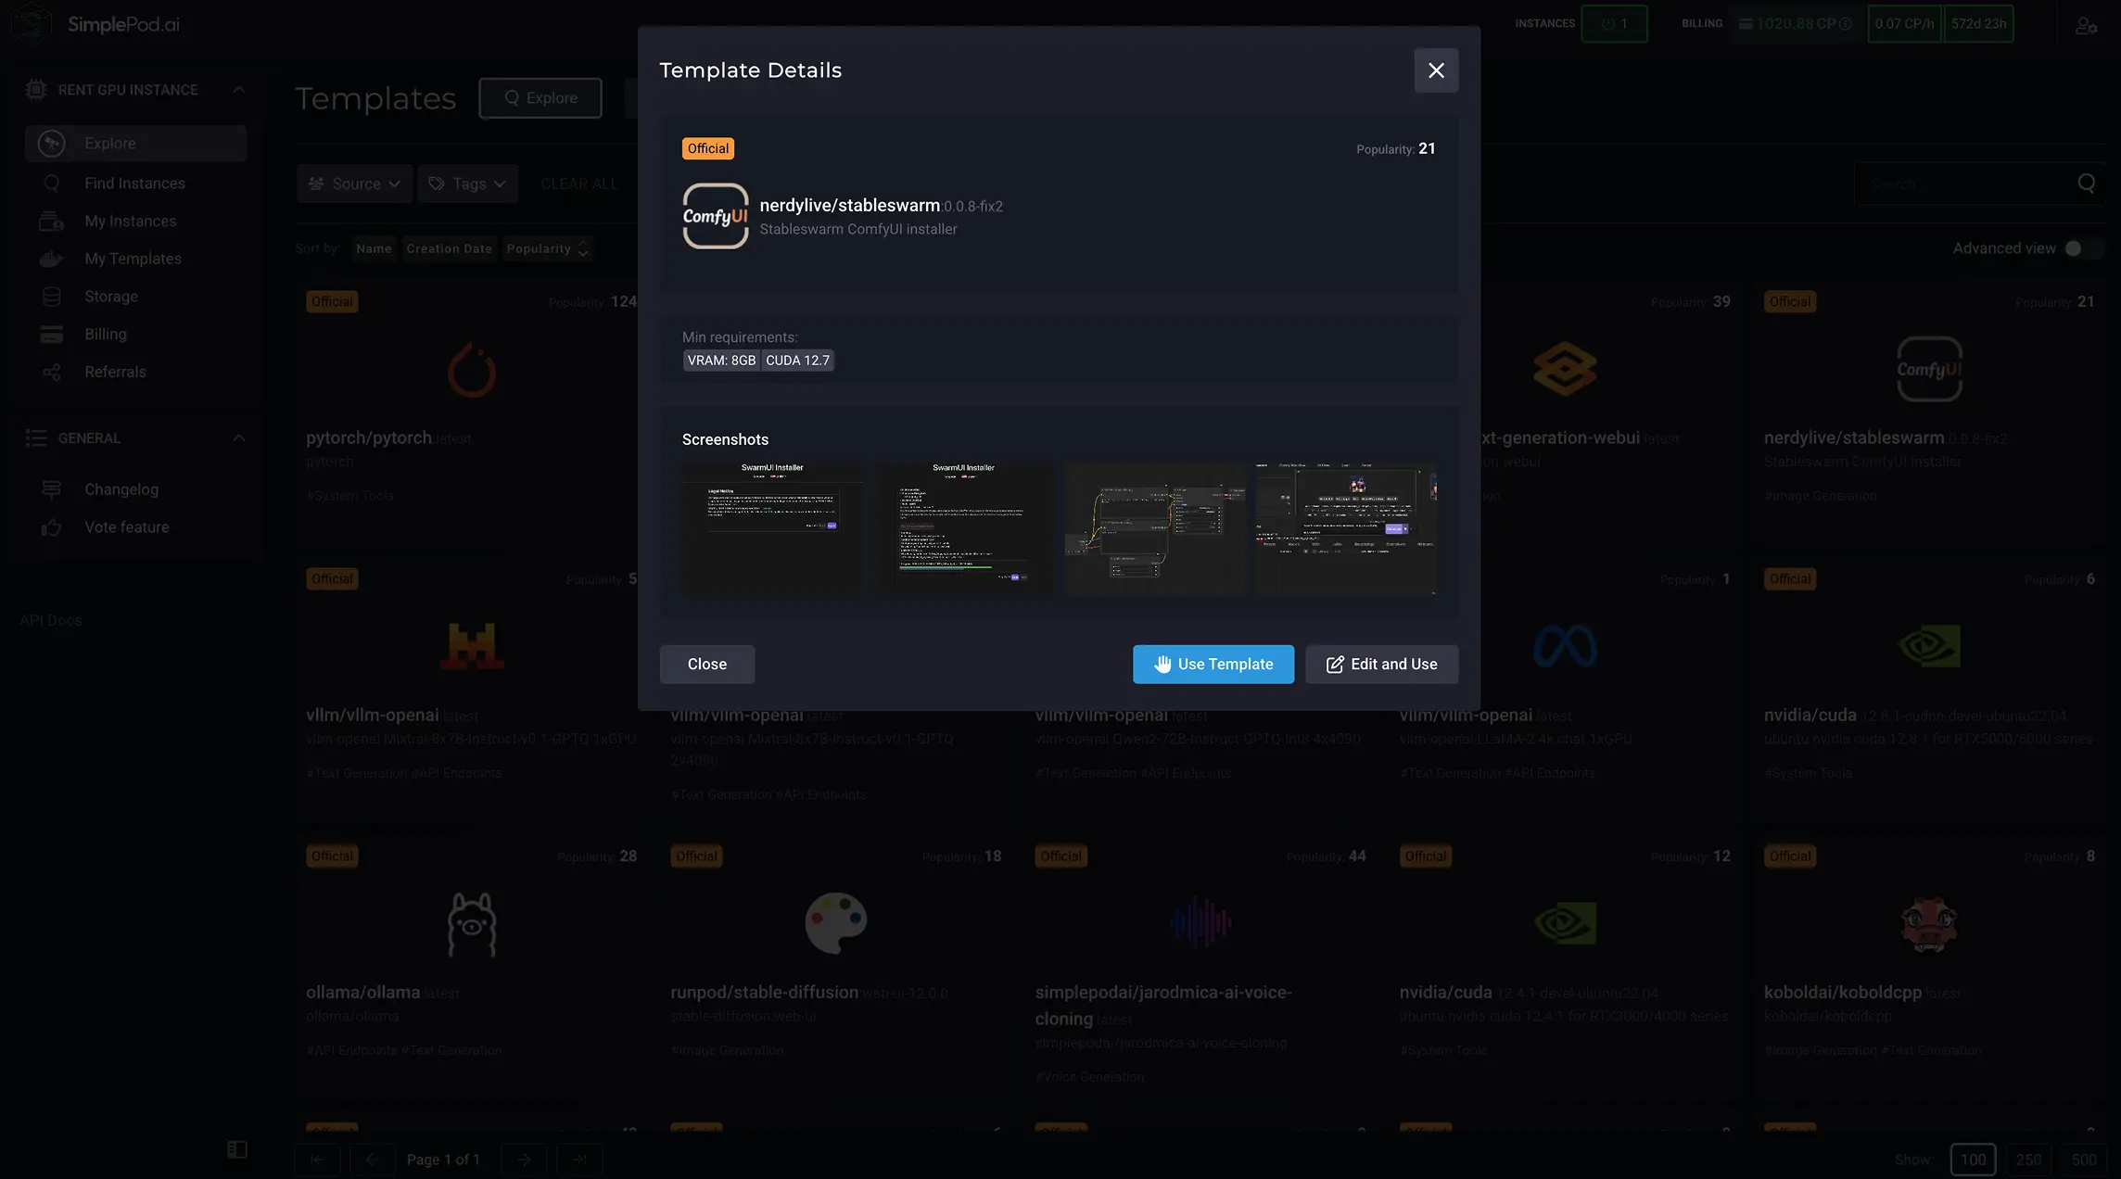Open the Tags filter dropdown

[x=468, y=184]
